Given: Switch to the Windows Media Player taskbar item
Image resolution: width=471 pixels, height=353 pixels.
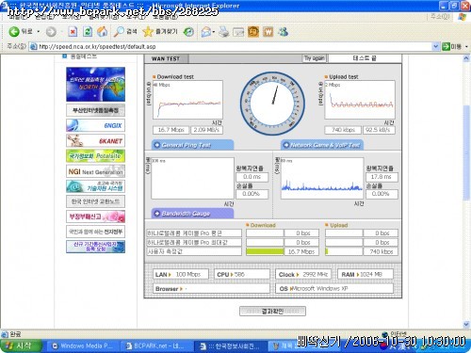Looking at the screenshot, I should 83,345.
